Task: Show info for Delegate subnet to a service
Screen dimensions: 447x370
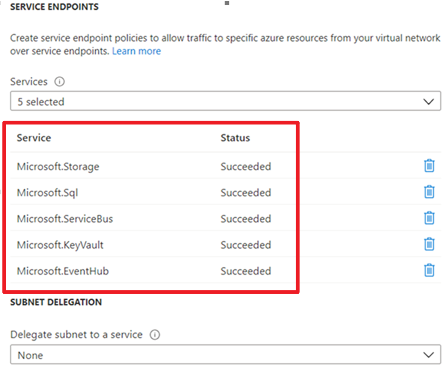Action: 155,335
